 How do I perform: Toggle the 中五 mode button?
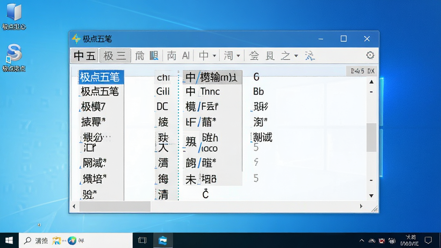coord(84,56)
